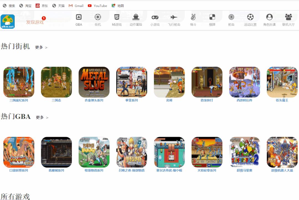Open the 角色扮演 person icon
299x200 pixels.
(269, 17)
